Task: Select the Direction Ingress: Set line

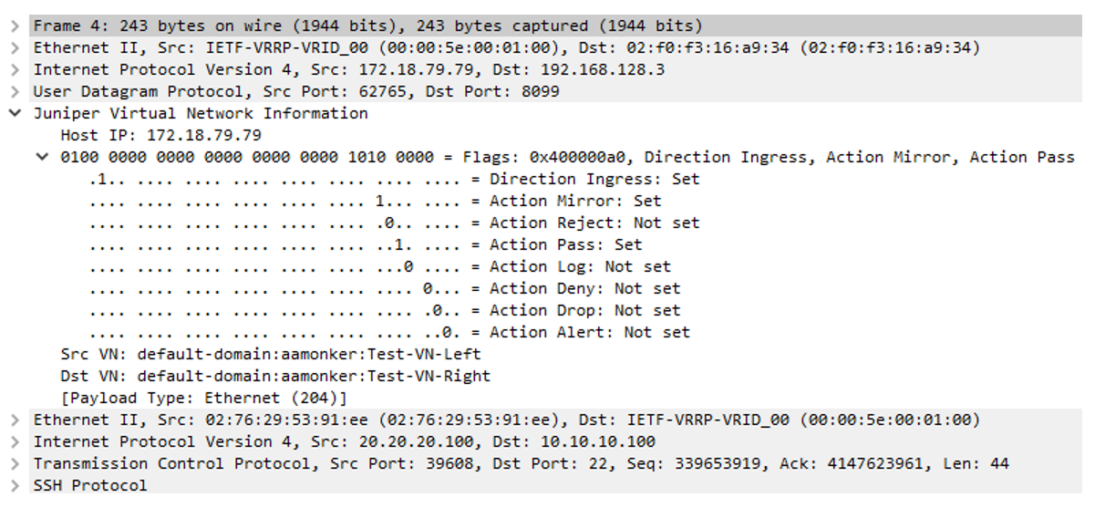Action: click(x=395, y=179)
